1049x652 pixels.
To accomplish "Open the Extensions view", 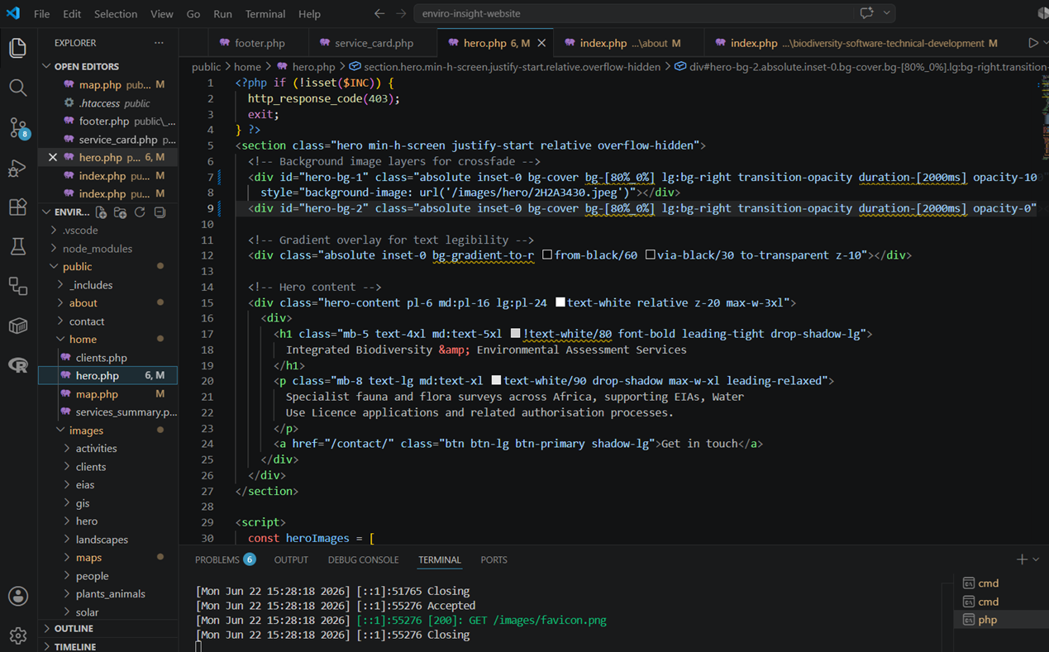I will tap(17, 207).
